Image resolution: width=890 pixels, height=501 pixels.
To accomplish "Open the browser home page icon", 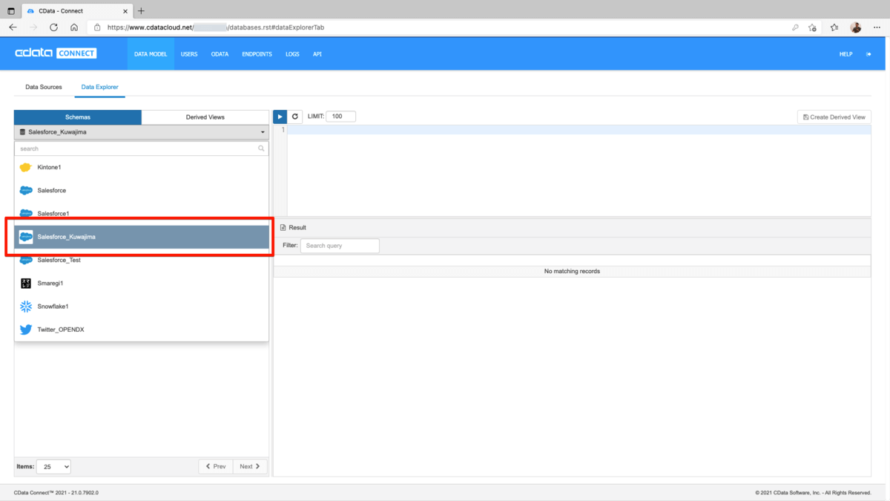I will click(74, 27).
